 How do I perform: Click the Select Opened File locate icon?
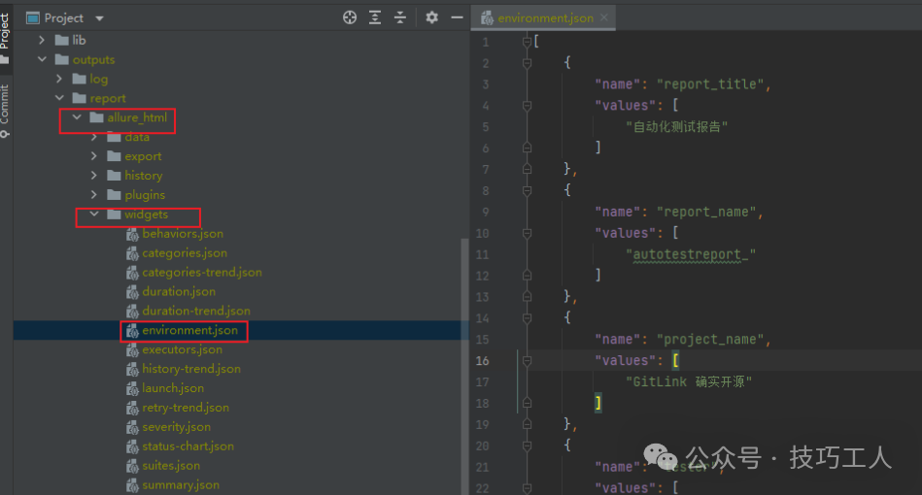point(351,17)
